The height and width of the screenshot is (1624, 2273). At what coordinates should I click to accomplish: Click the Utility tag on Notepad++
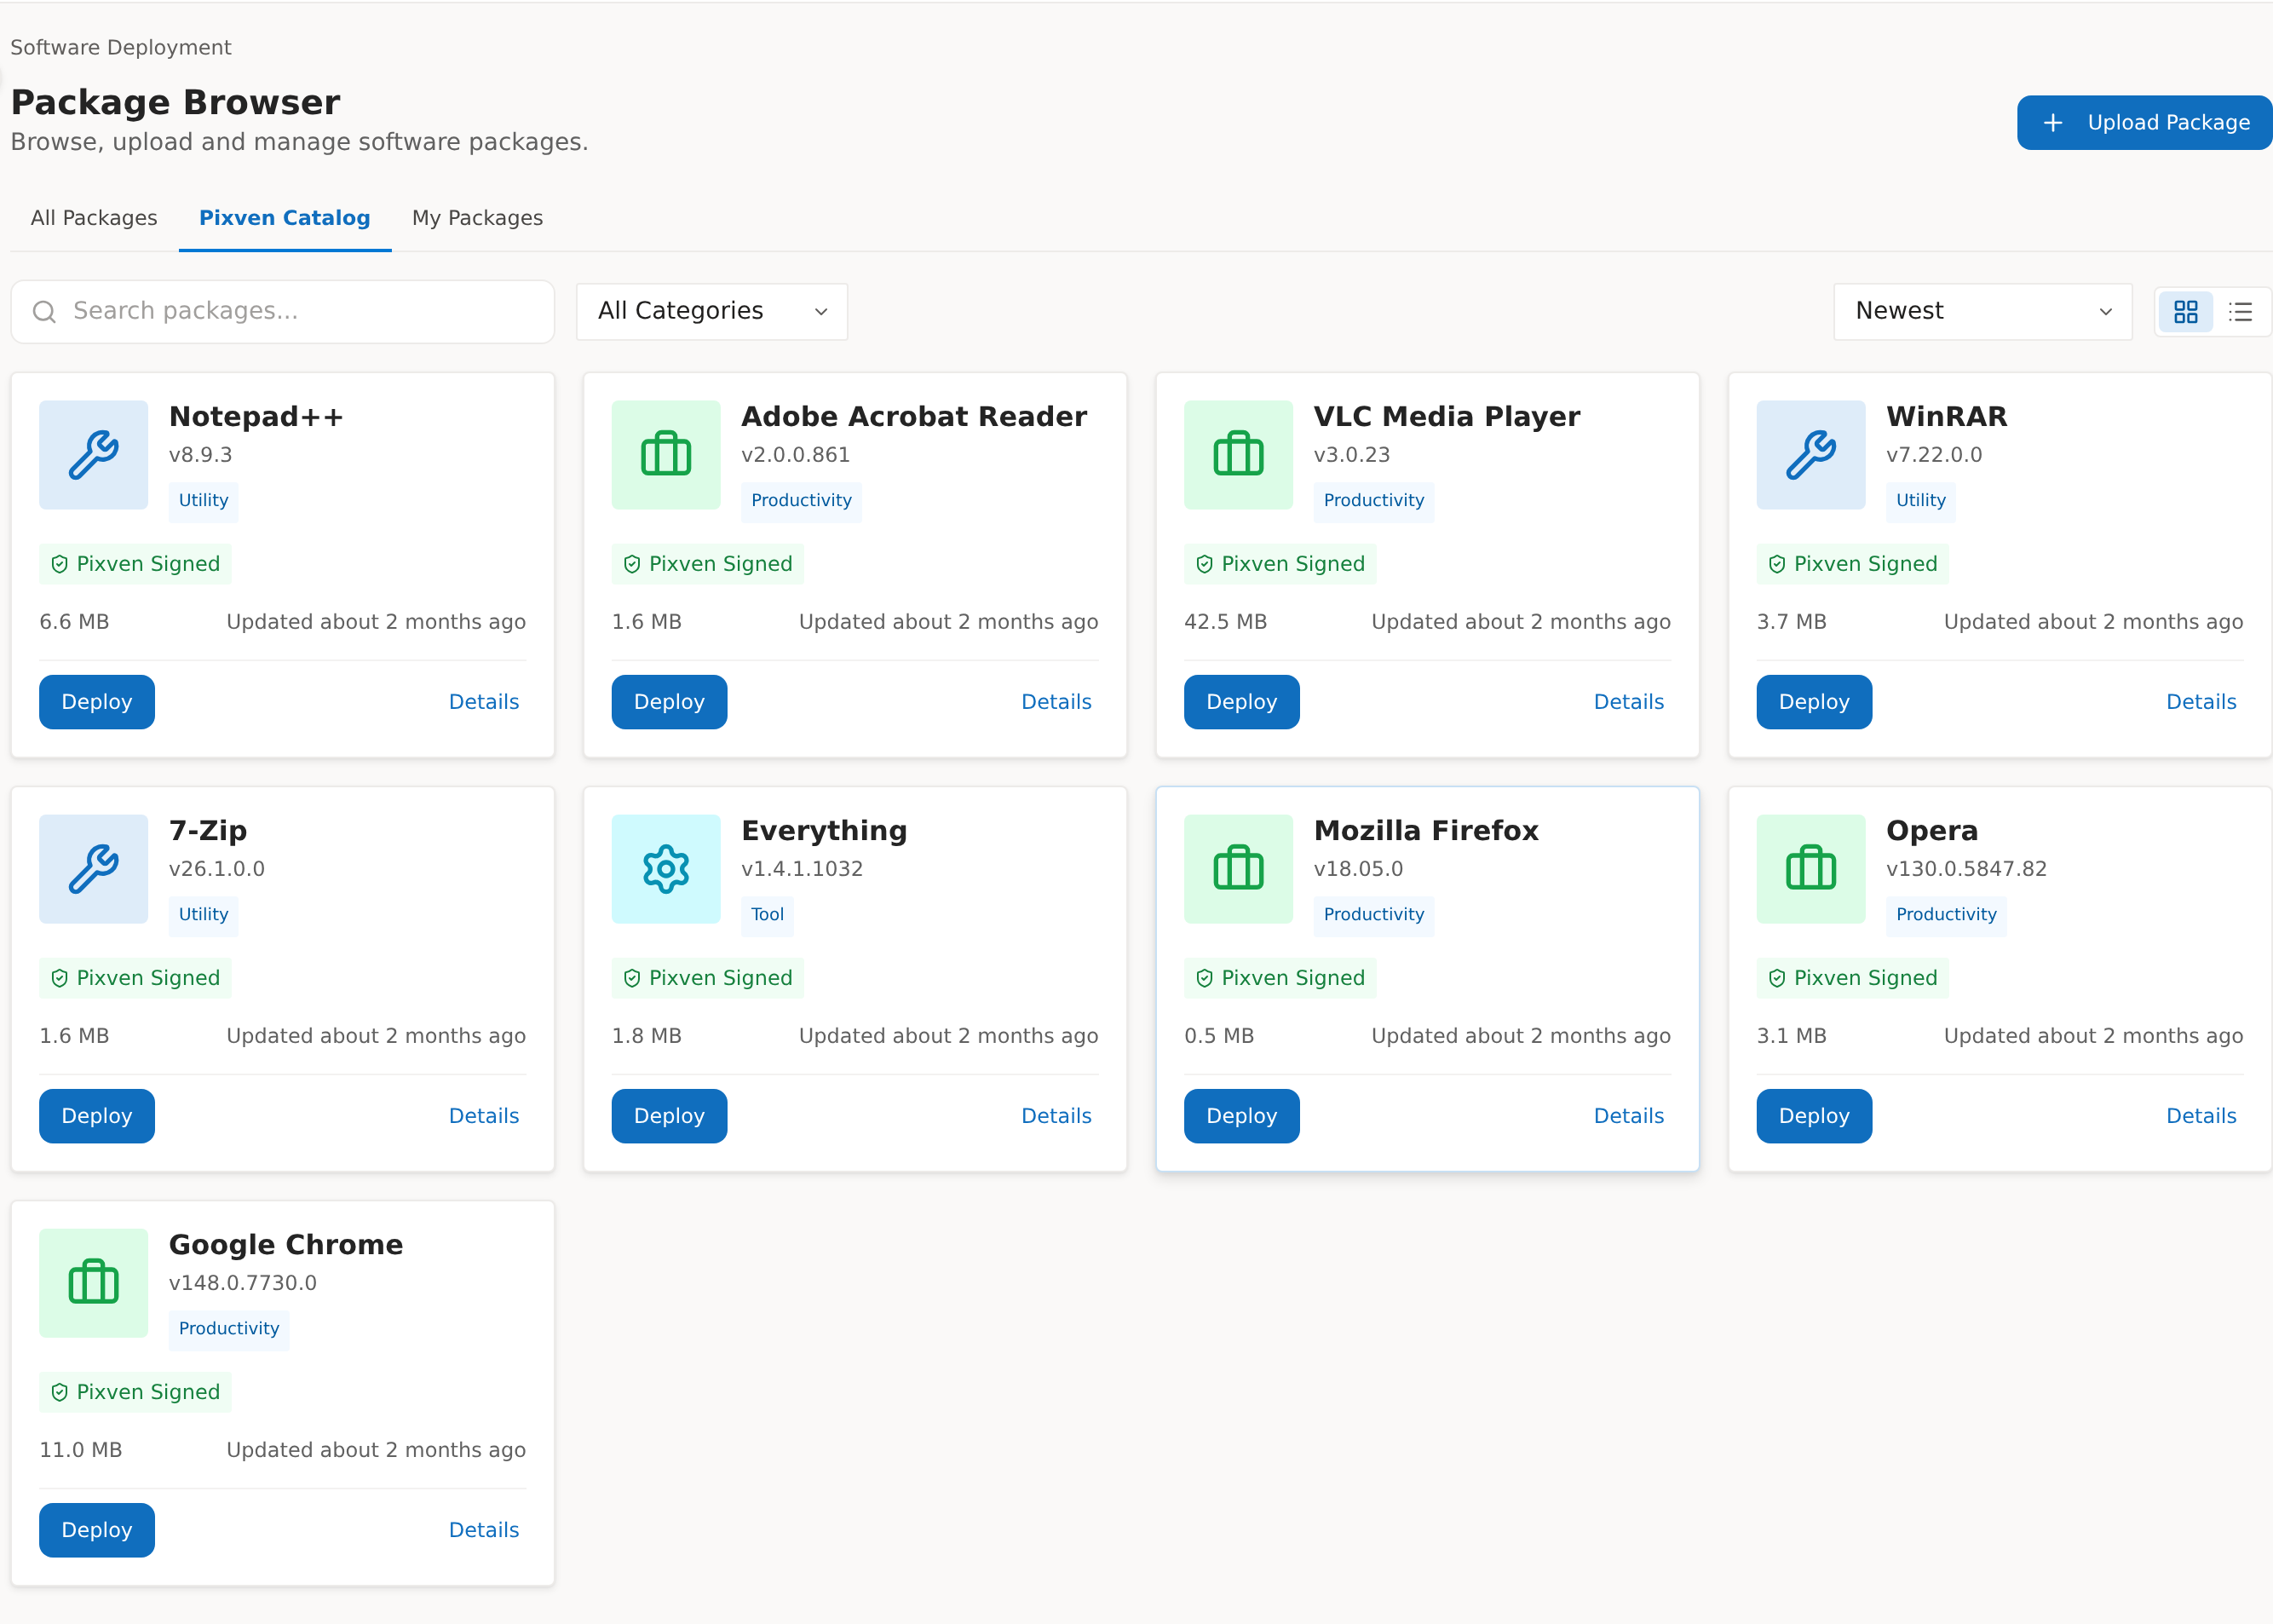[203, 501]
